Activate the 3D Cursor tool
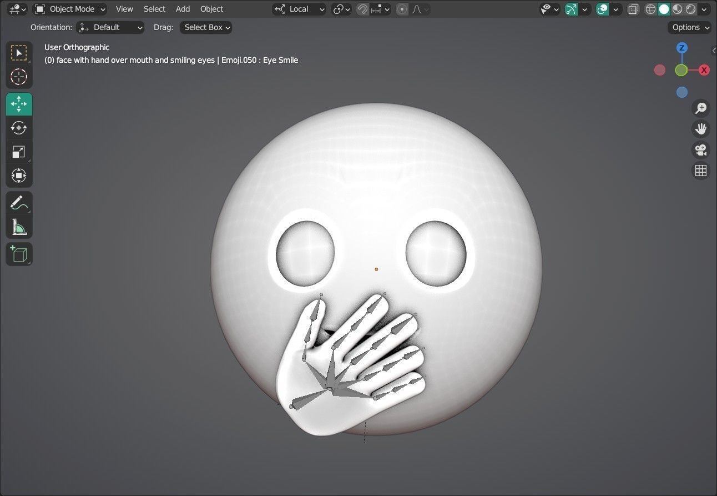This screenshot has width=717, height=496. coord(19,77)
